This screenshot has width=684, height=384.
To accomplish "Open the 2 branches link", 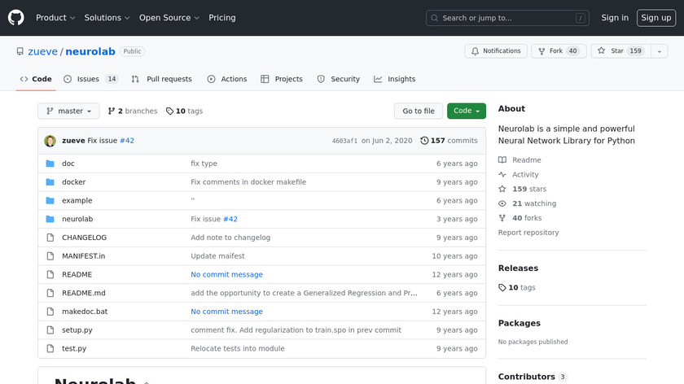I will click(x=133, y=111).
